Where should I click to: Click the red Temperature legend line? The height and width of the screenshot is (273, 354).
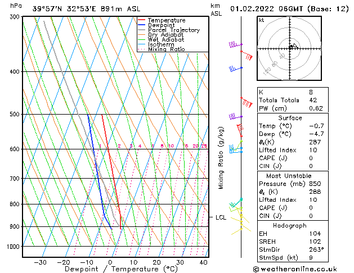[142, 20]
